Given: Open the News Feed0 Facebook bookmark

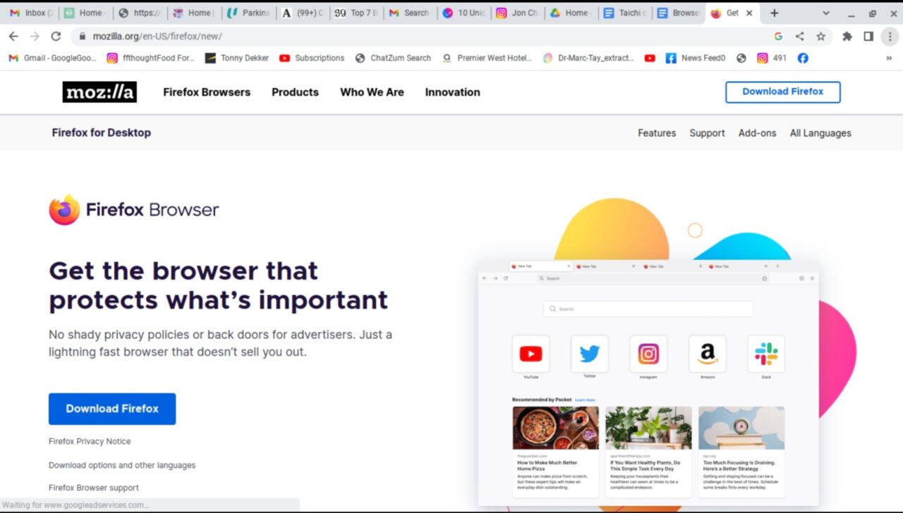Looking at the screenshot, I should [696, 58].
